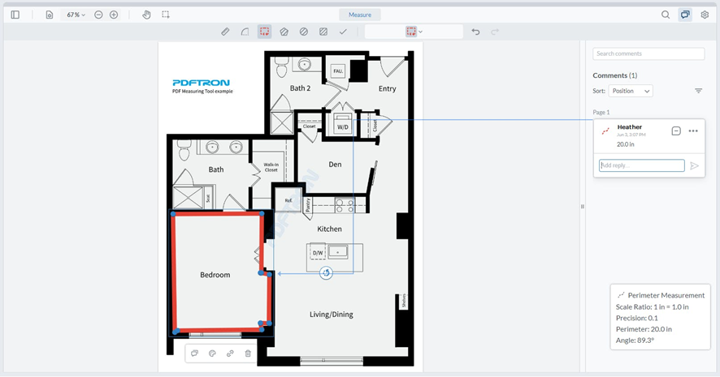Select the polygon area measurement tool

click(284, 32)
